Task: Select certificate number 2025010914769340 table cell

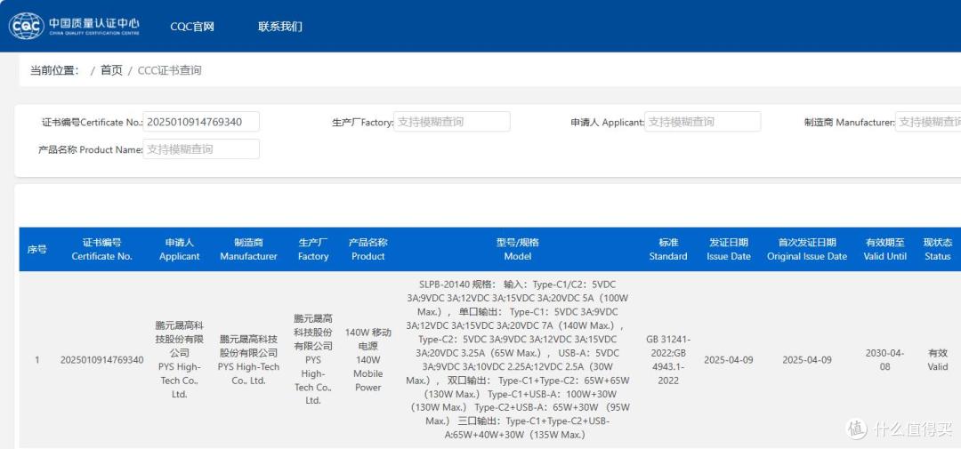Action: pyautogui.click(x=101, y=360)
